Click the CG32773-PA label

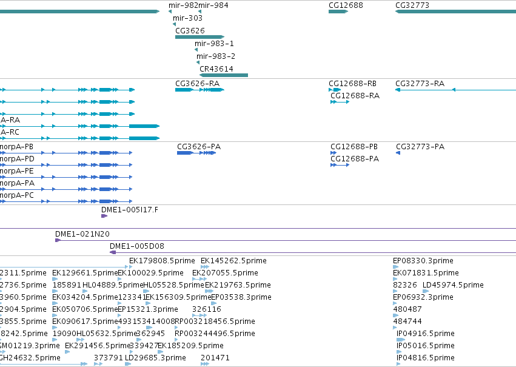click(x=420, y=147)
